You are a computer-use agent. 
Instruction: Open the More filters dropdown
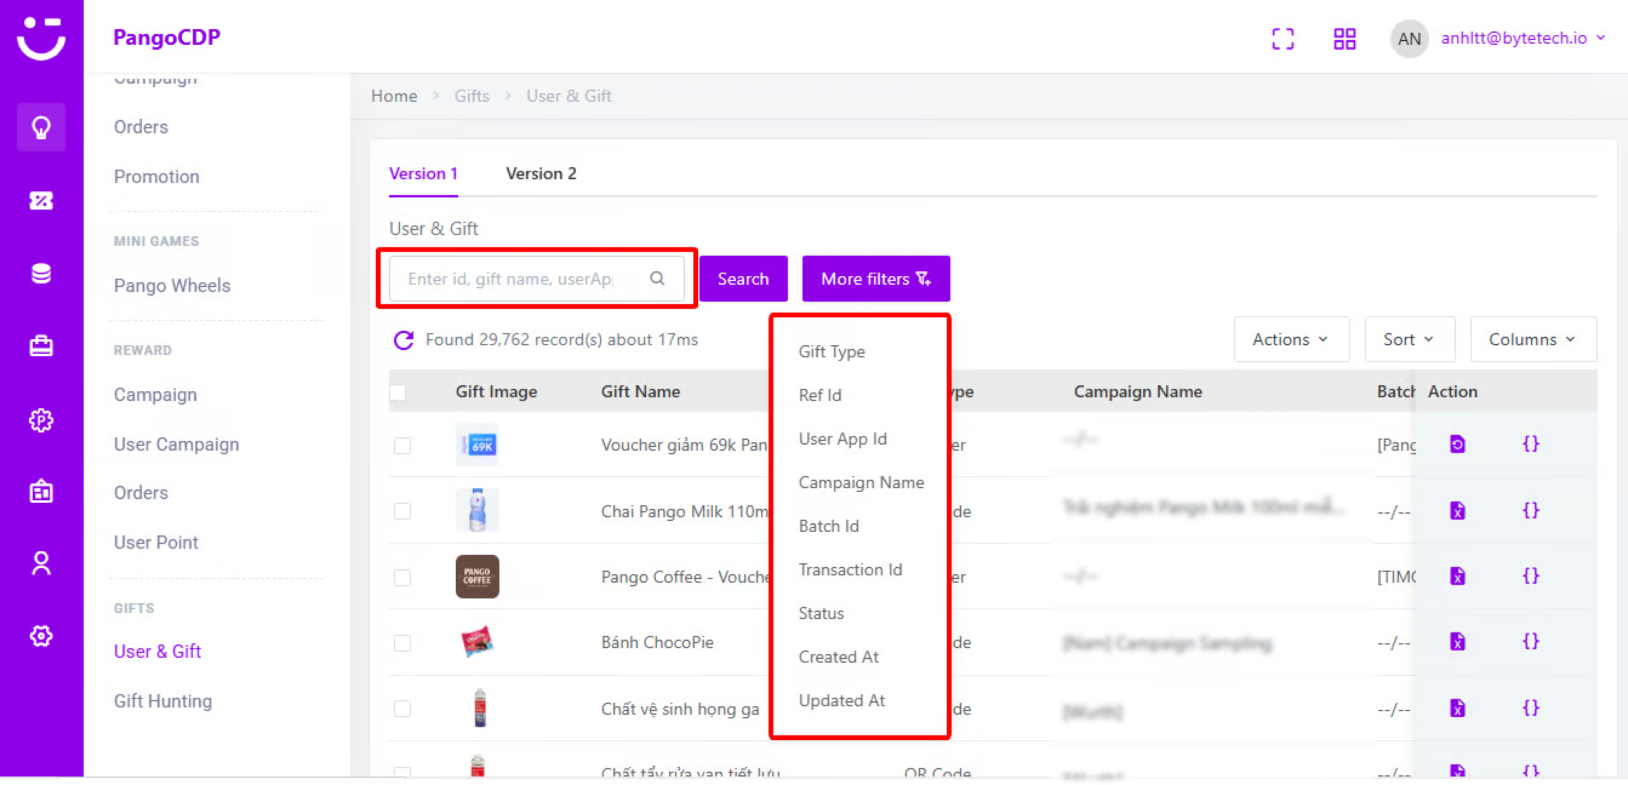click(x=876, y=279)
